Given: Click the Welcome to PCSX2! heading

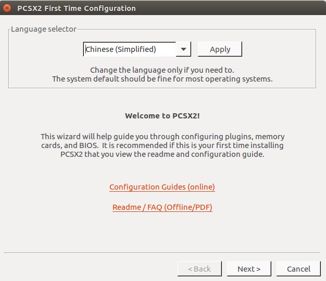Looking at the screenshot, I should coord(162,116).
